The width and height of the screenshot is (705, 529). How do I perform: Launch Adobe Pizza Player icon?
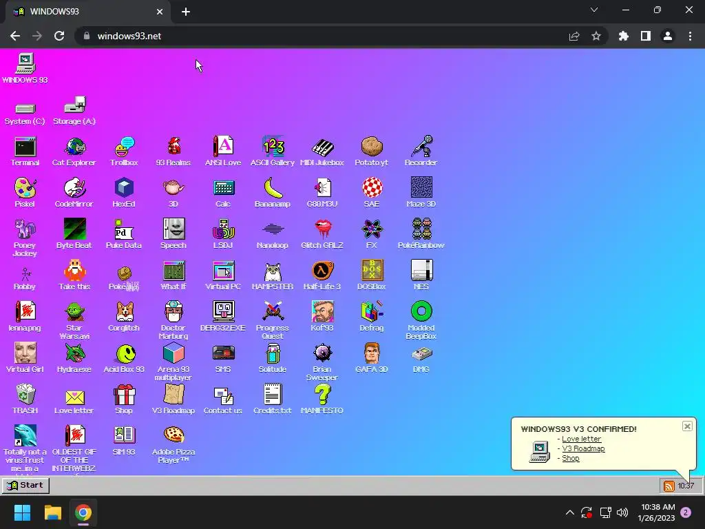(x=173, y=445)
